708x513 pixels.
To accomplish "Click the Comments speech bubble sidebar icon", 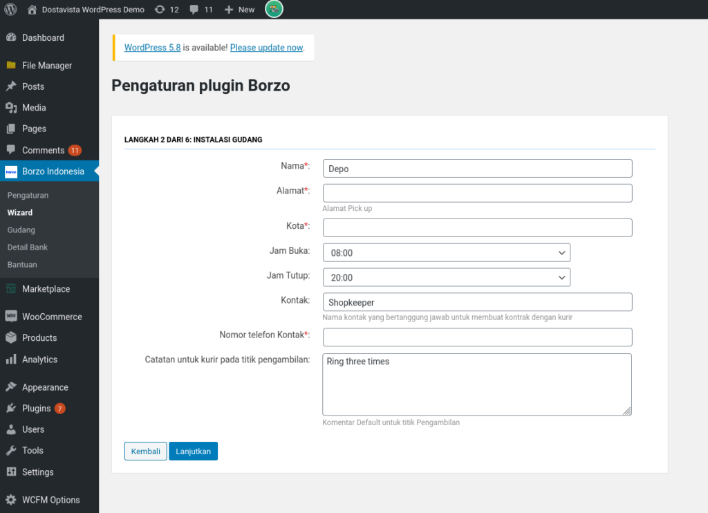I will [11, 149].
